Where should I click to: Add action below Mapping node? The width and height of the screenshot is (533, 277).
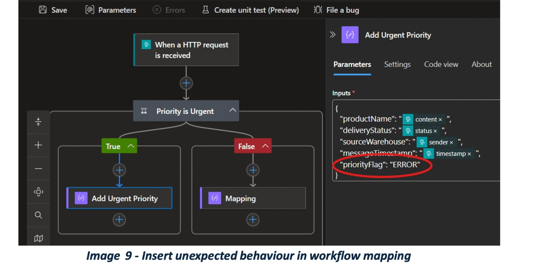pos(253,220)
